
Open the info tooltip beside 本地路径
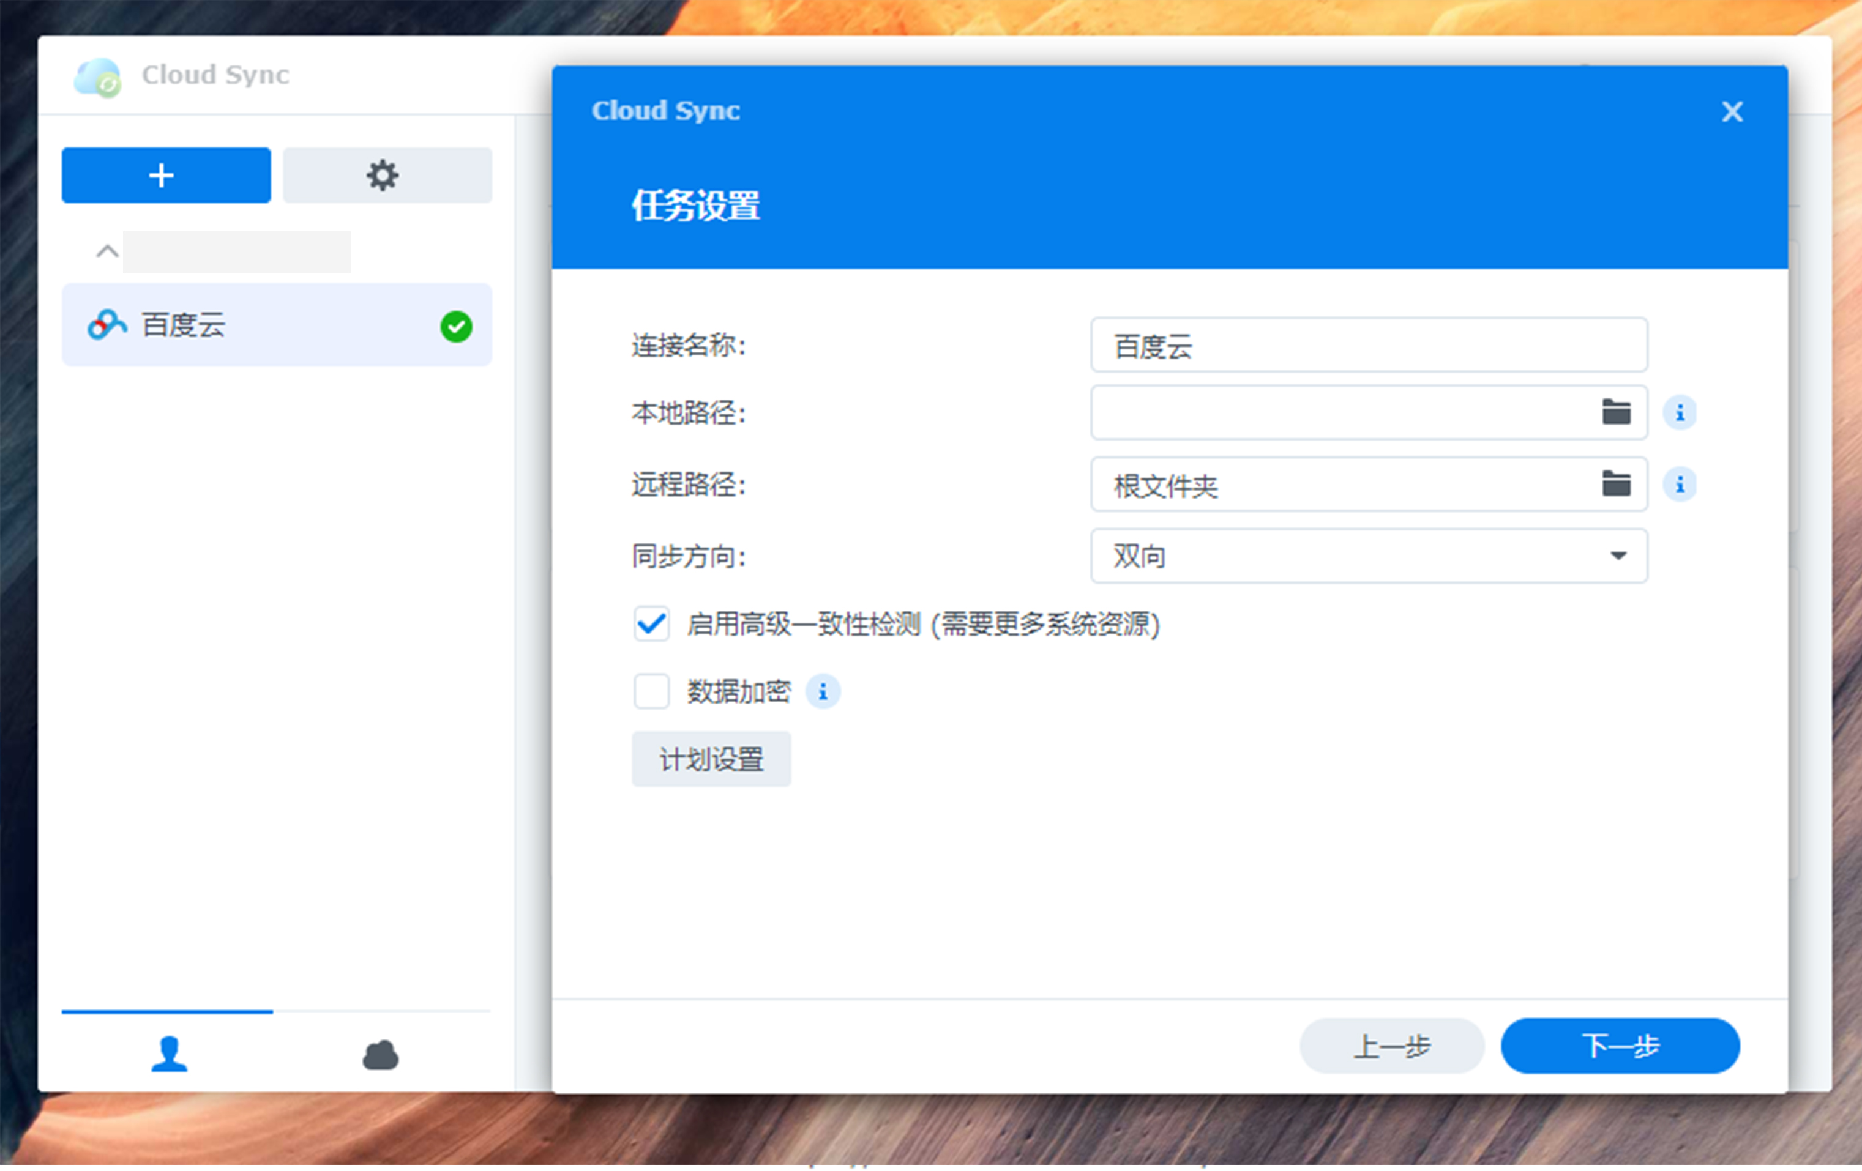(1681, 413)
